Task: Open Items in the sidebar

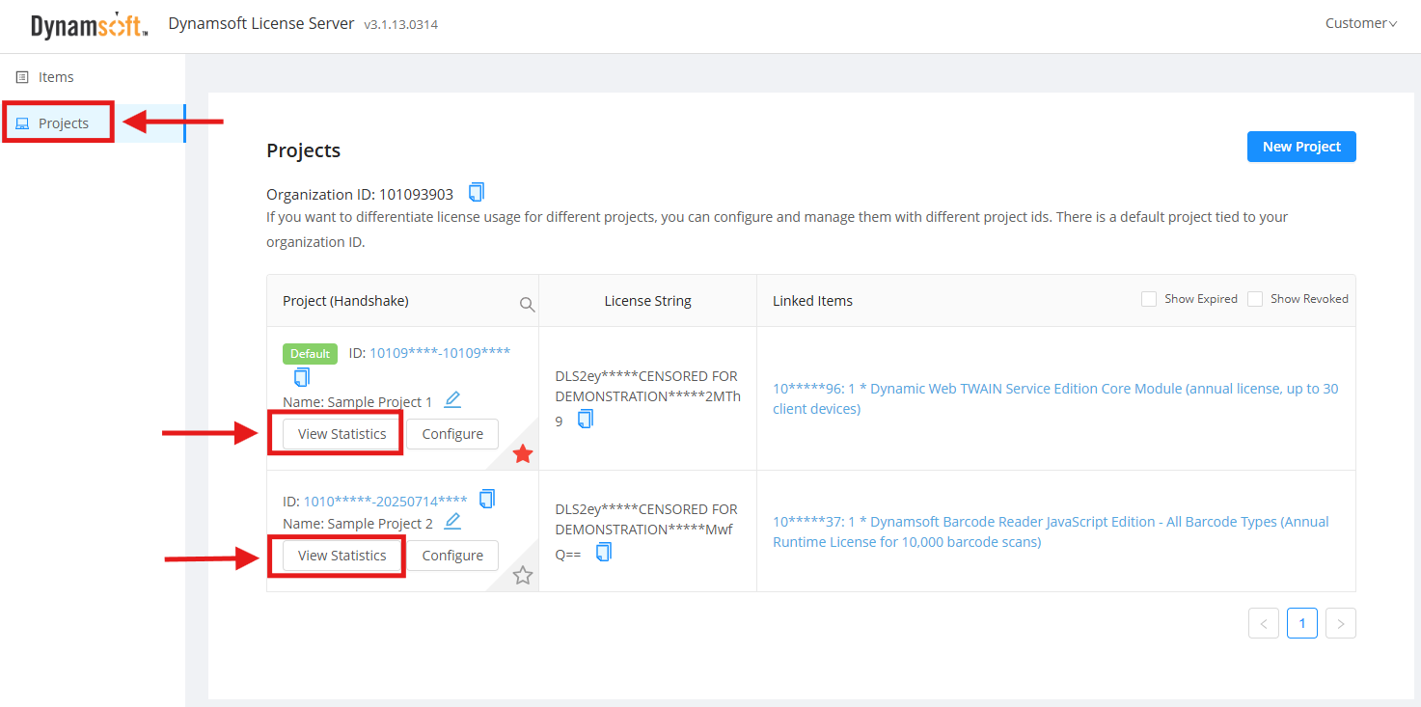Action: click(56, 77)
